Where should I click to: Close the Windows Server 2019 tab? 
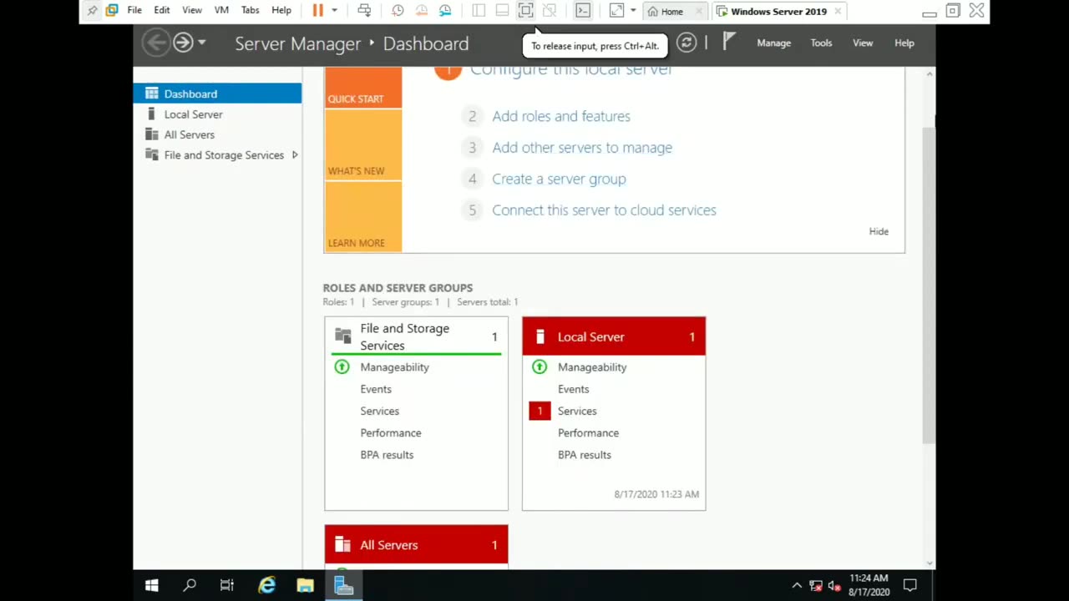click(838, 12)
